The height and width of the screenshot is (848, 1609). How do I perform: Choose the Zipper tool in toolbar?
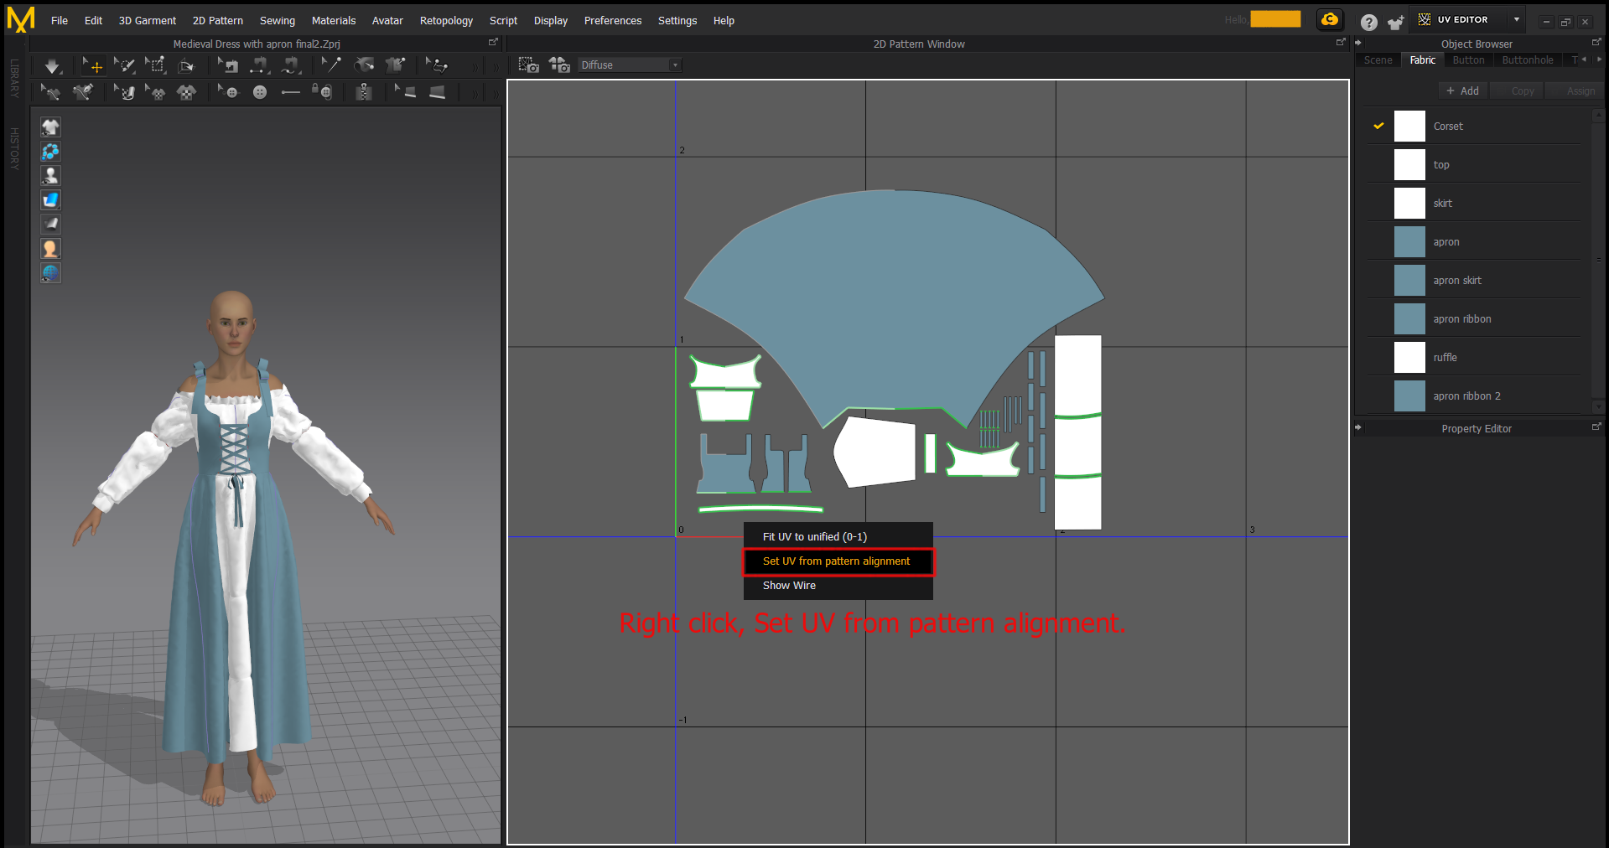click(x=363, y=92)
